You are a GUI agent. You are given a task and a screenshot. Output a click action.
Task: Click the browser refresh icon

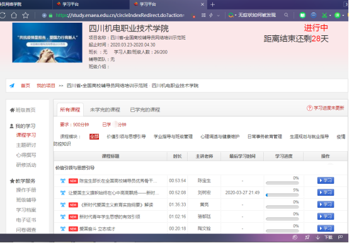(3, 15)
